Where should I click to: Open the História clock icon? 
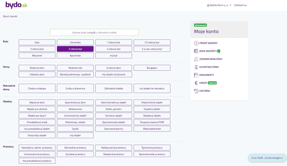click(196, 91)
